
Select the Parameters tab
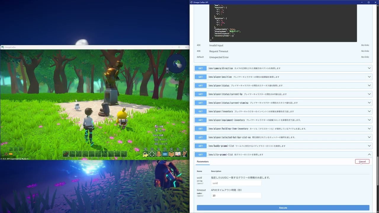pos(203,162)
